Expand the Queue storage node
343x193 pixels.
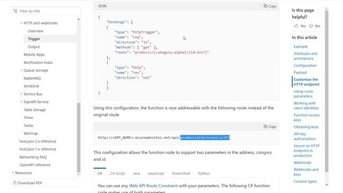point(21,70)
